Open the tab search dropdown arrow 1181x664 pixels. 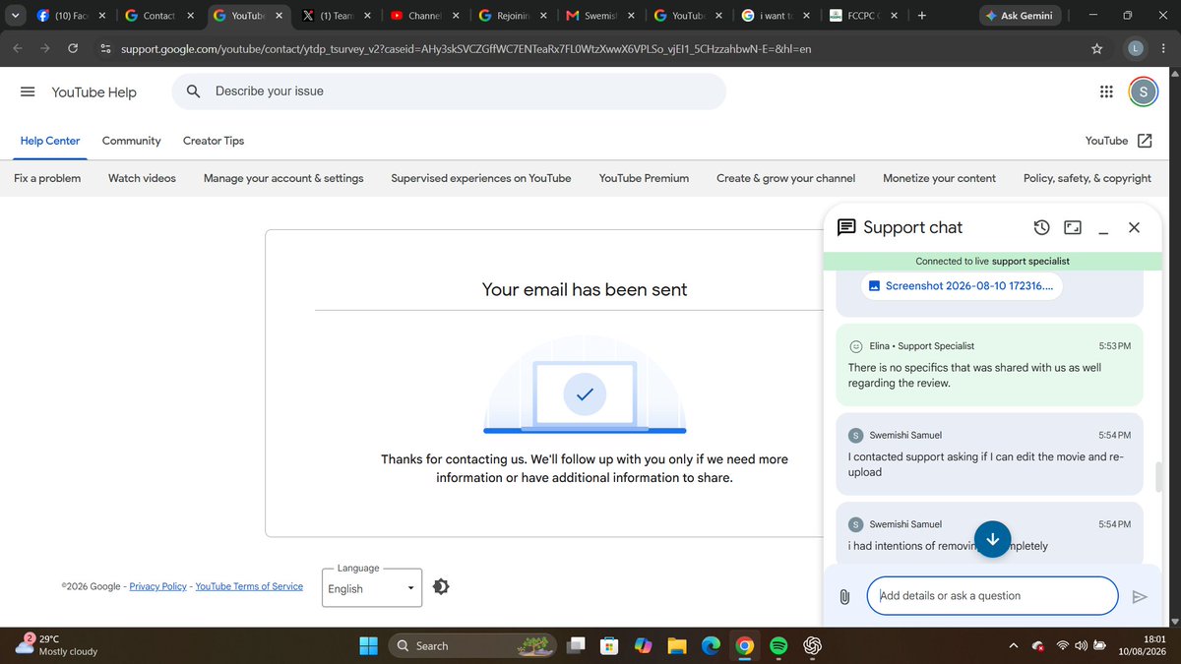click(14, 16)
